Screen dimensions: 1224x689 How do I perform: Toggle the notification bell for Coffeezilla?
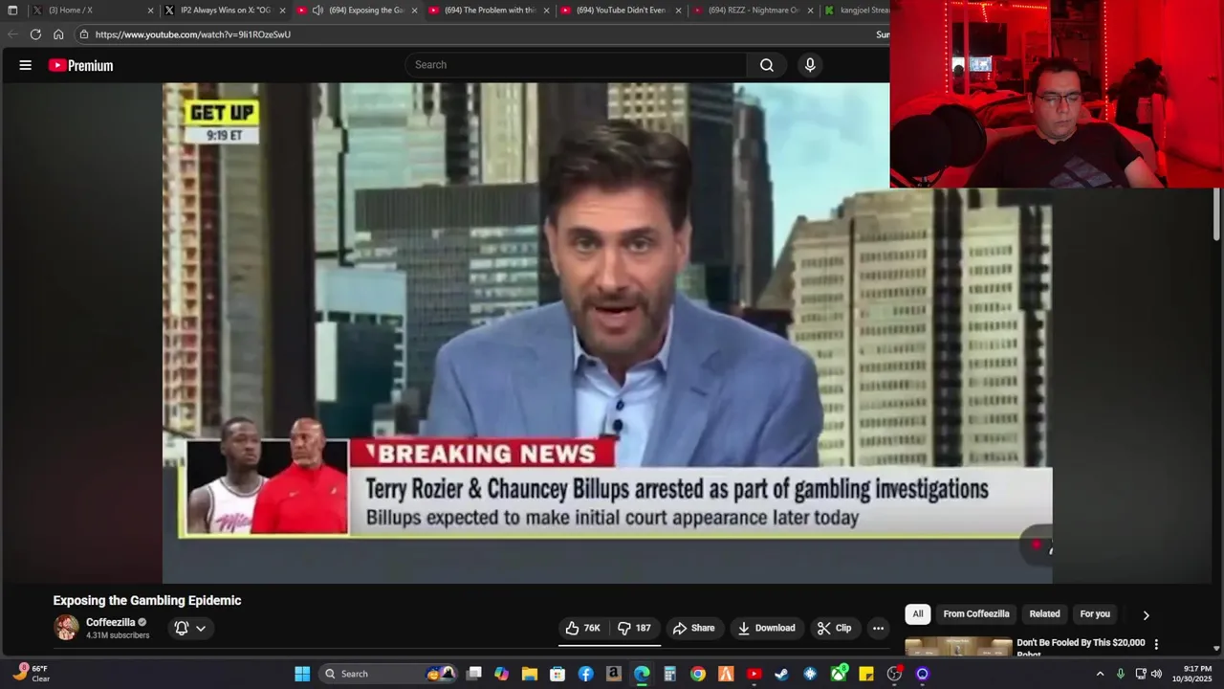point(182,628)
